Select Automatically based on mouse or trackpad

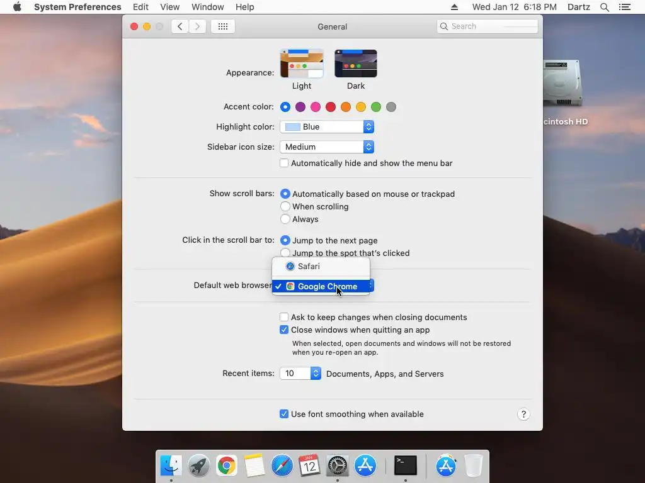click(285, 194)
